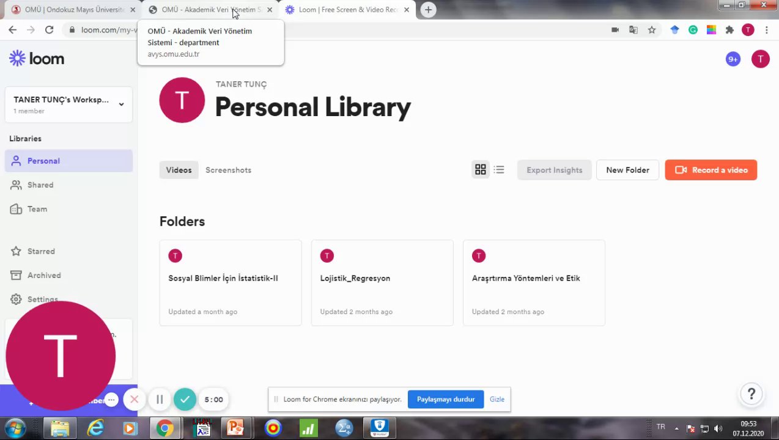Open the blue graduation cap extension

pos(674,29)
